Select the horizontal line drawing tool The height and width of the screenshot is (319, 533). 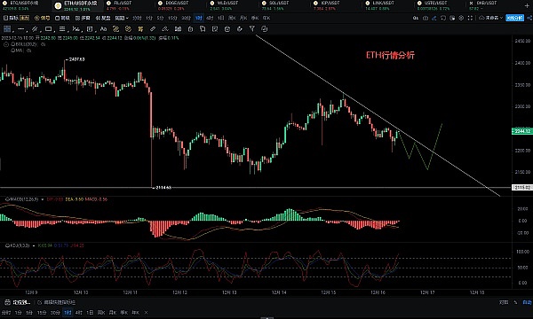pyautogui.click(x=20, y=29)
